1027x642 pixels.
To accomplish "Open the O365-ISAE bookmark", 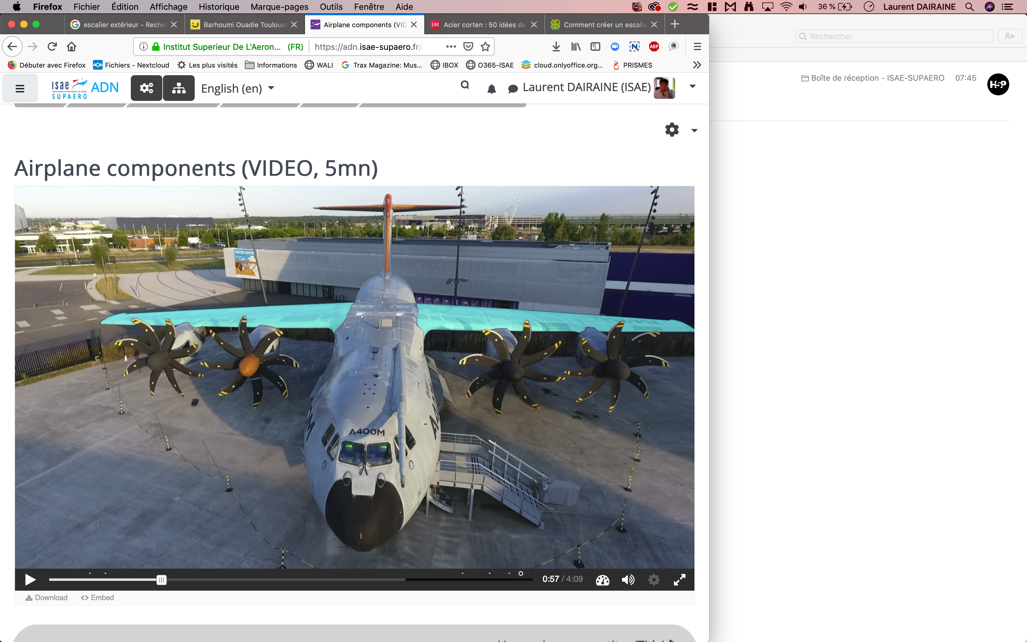I will [x=490, y=65].
